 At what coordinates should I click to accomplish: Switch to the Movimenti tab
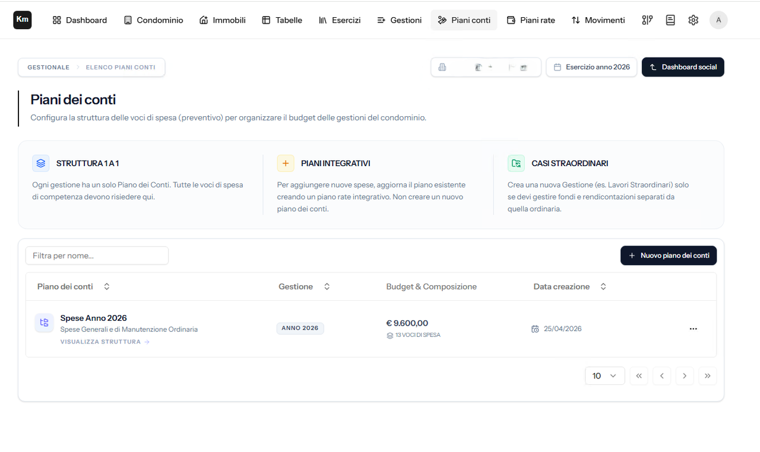tap(598, 20)
